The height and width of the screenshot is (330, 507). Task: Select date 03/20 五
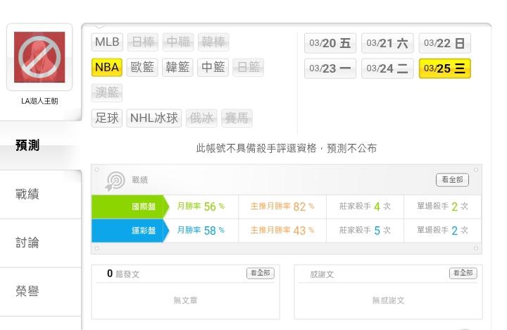pyautogui.click(x=330, y=43)
